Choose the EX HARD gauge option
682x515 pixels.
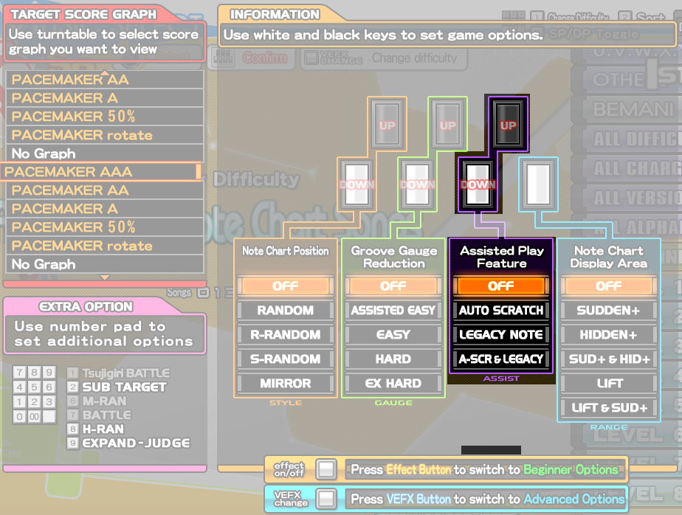pyautogui.click(x=393, y=383)
